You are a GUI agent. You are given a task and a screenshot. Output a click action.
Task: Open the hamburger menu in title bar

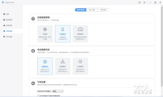pyautogui.click(x=144, y=3)
